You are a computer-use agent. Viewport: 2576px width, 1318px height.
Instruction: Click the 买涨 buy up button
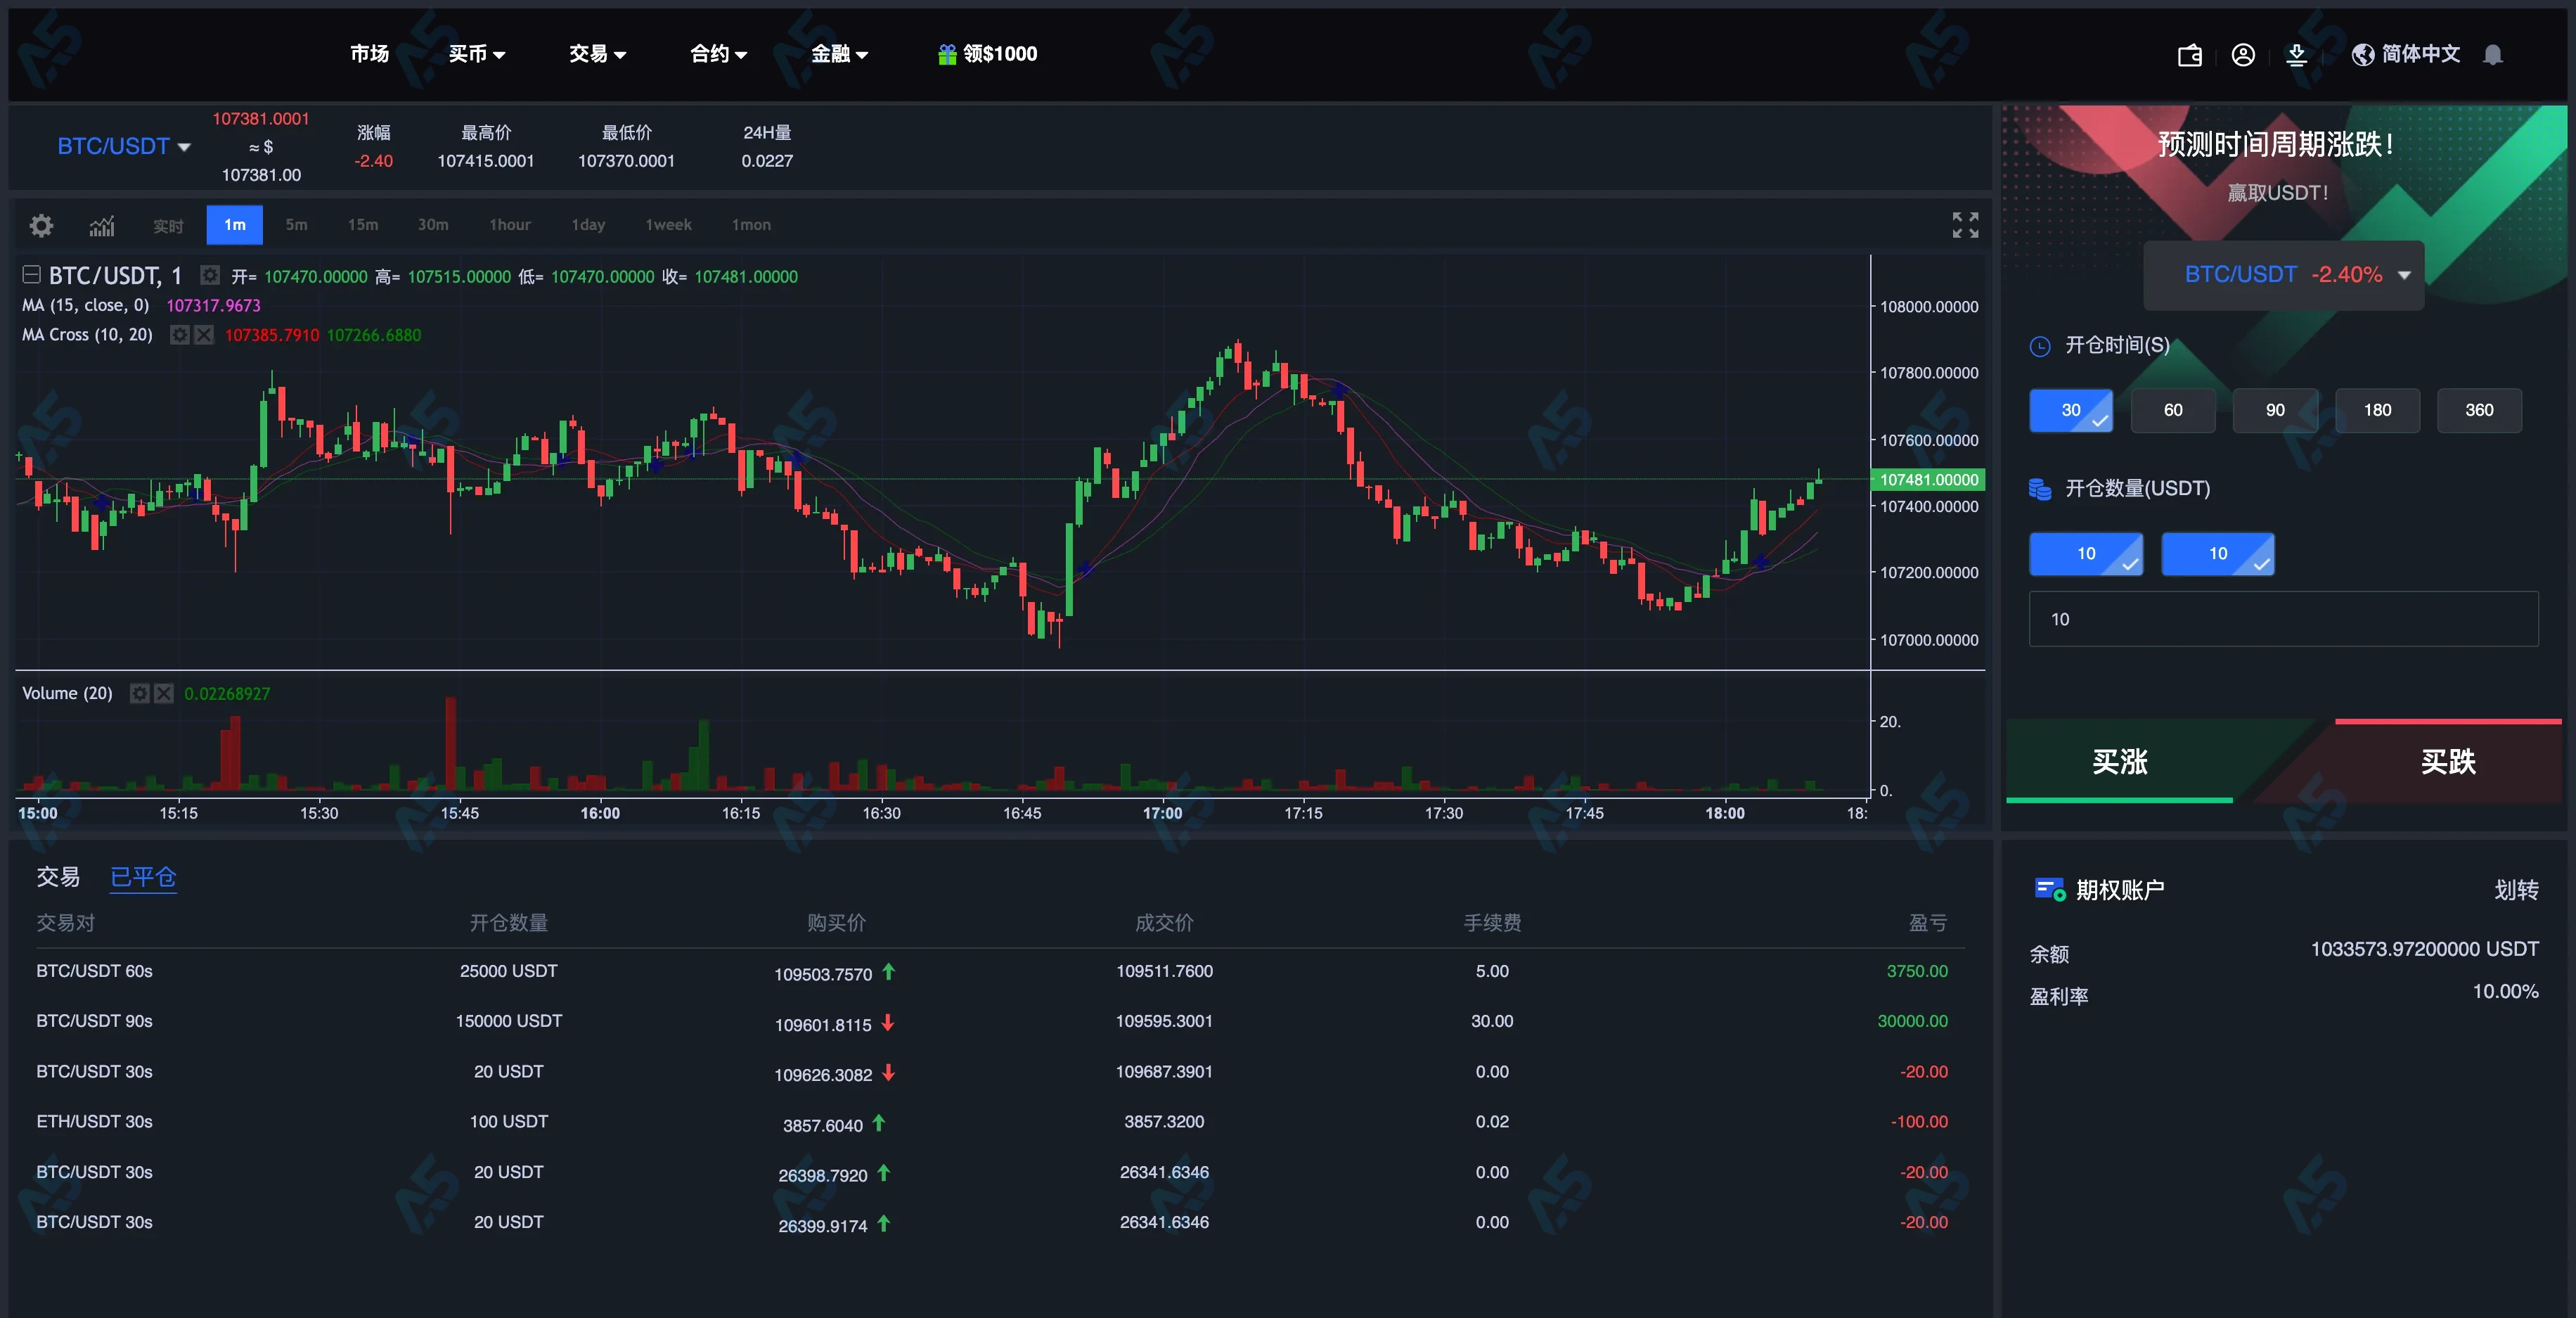[2119, 762]
